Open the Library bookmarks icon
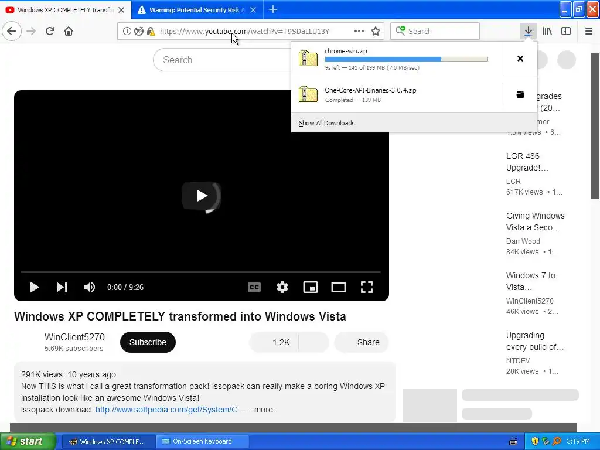This screenshot has width=600, height=450. click(x=547, y=31)
